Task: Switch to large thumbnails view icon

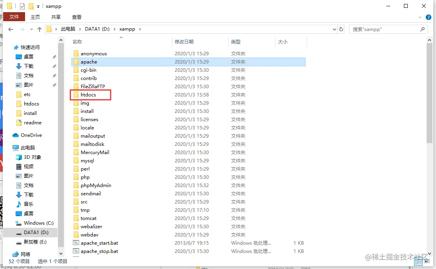Action: tap(427, 261)
